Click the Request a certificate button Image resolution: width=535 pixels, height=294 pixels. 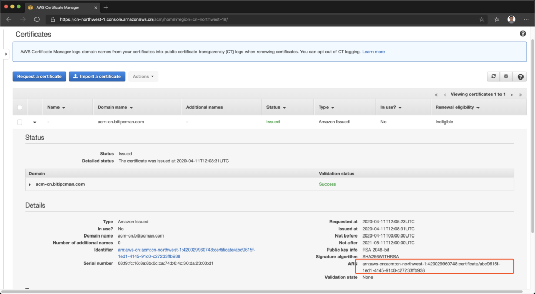(x=40, y=76)
